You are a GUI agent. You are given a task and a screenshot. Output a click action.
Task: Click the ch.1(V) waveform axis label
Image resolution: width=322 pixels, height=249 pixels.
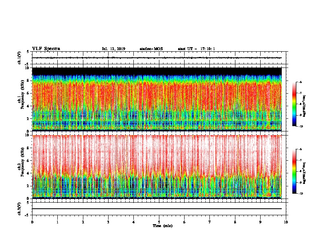tap(20, 58)
